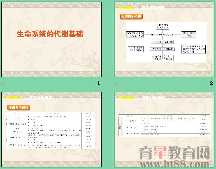Open the www.ht88.com watermark link
The image size is (216, 169).
click(174, 164)
